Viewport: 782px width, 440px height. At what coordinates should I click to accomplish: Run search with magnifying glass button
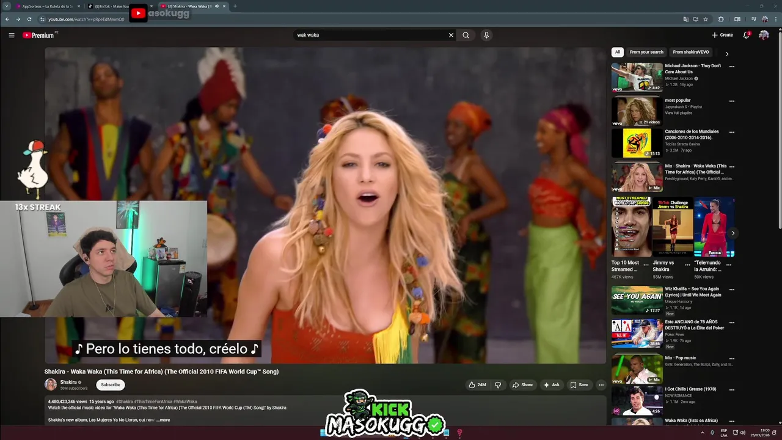tap(466, 35)
